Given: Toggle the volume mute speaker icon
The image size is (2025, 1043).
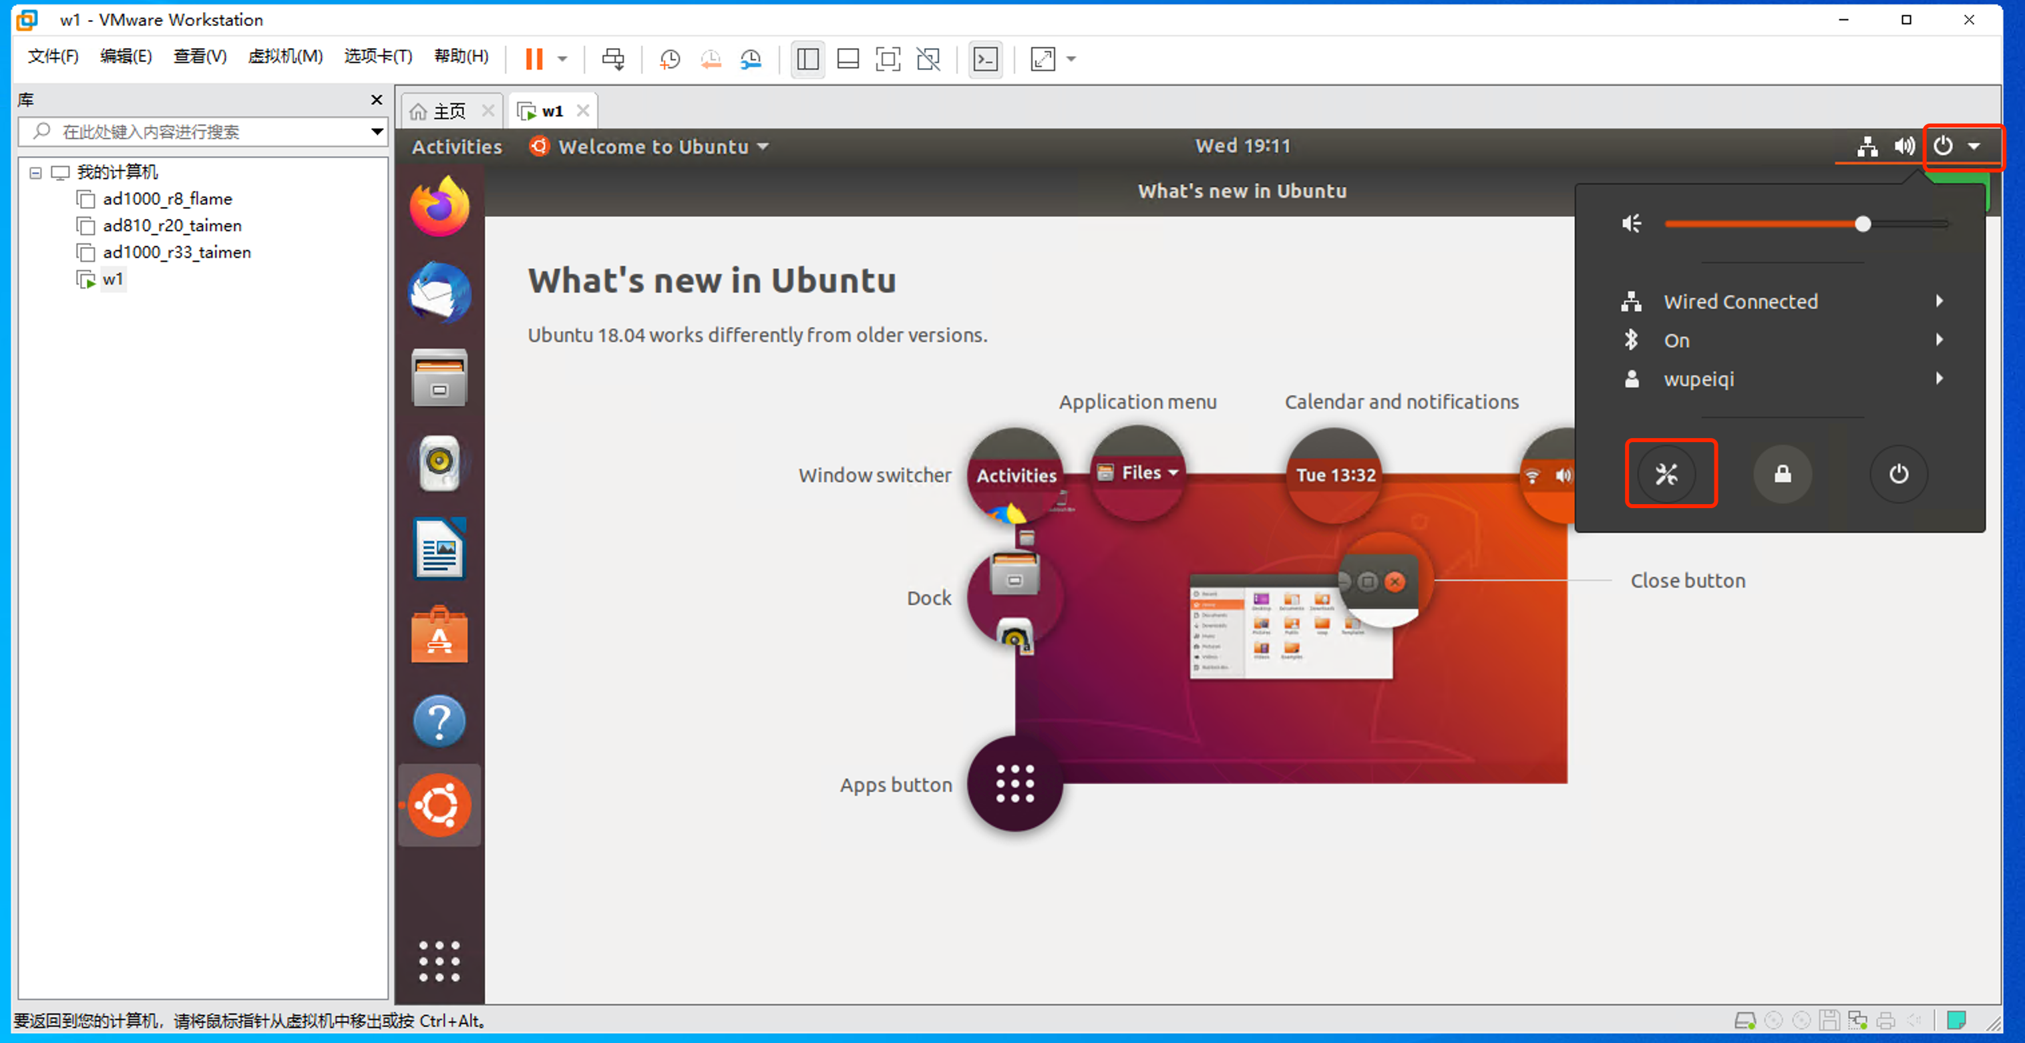Looking at the screenshot, I should (x=1632, y=224).
